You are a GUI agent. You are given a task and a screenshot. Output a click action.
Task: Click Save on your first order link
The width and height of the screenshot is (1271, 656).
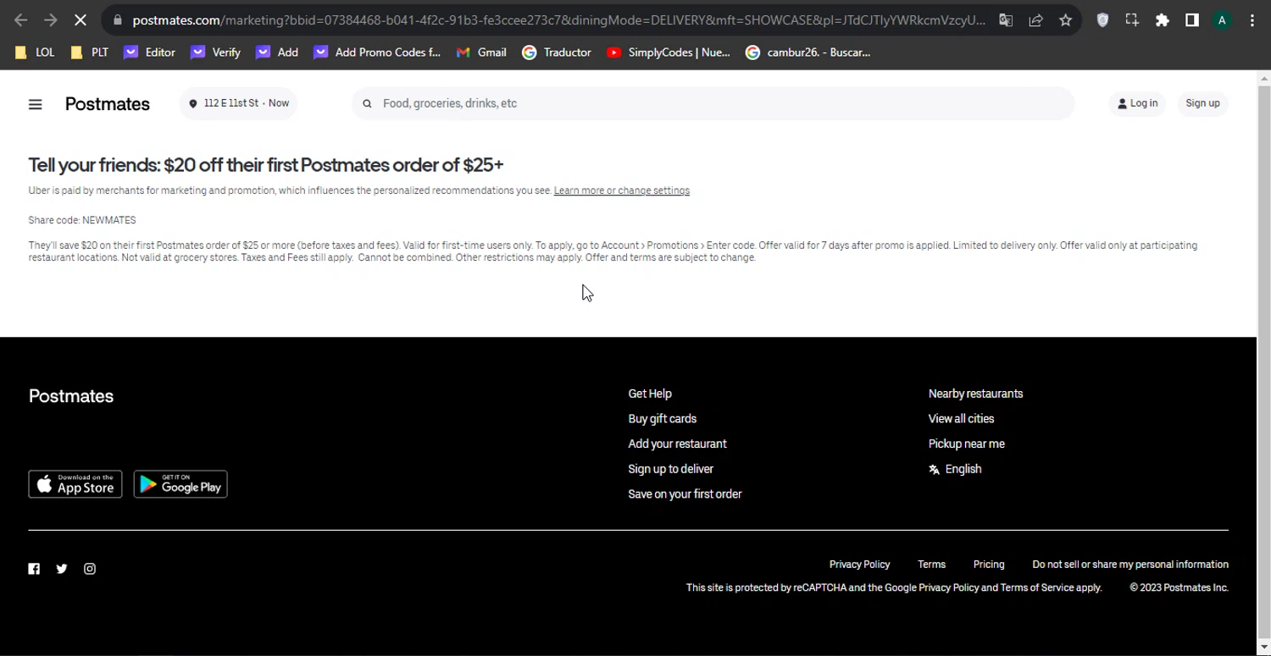685,494
